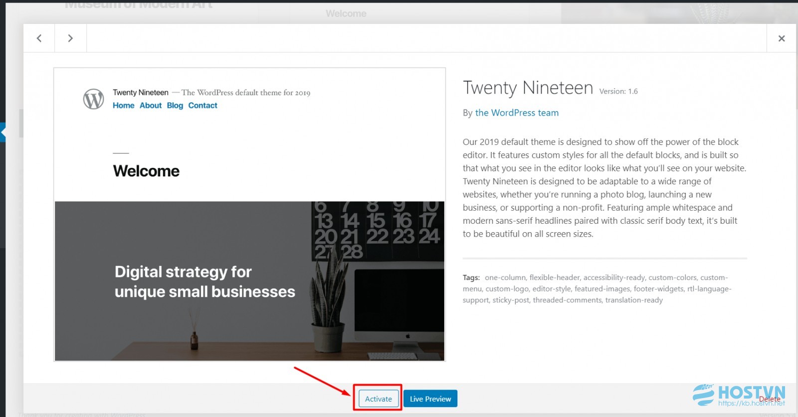Open Live Preview of Twenty Nineteen
The width and height of the screenshot is (798, 417).
[x=430, y=399]
